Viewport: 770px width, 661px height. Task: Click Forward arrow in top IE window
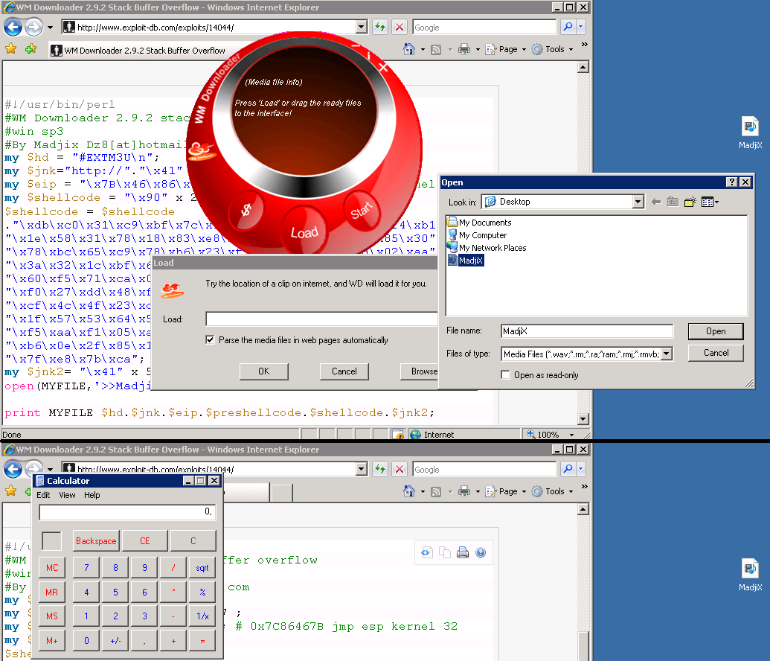tap(33, 27)
